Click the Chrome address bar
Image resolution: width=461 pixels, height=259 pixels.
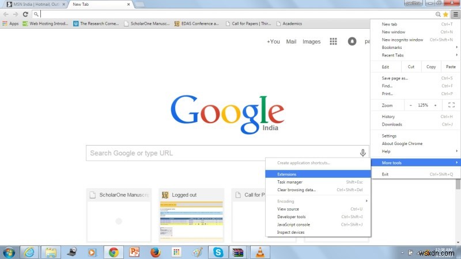click(x=235, y=14)
